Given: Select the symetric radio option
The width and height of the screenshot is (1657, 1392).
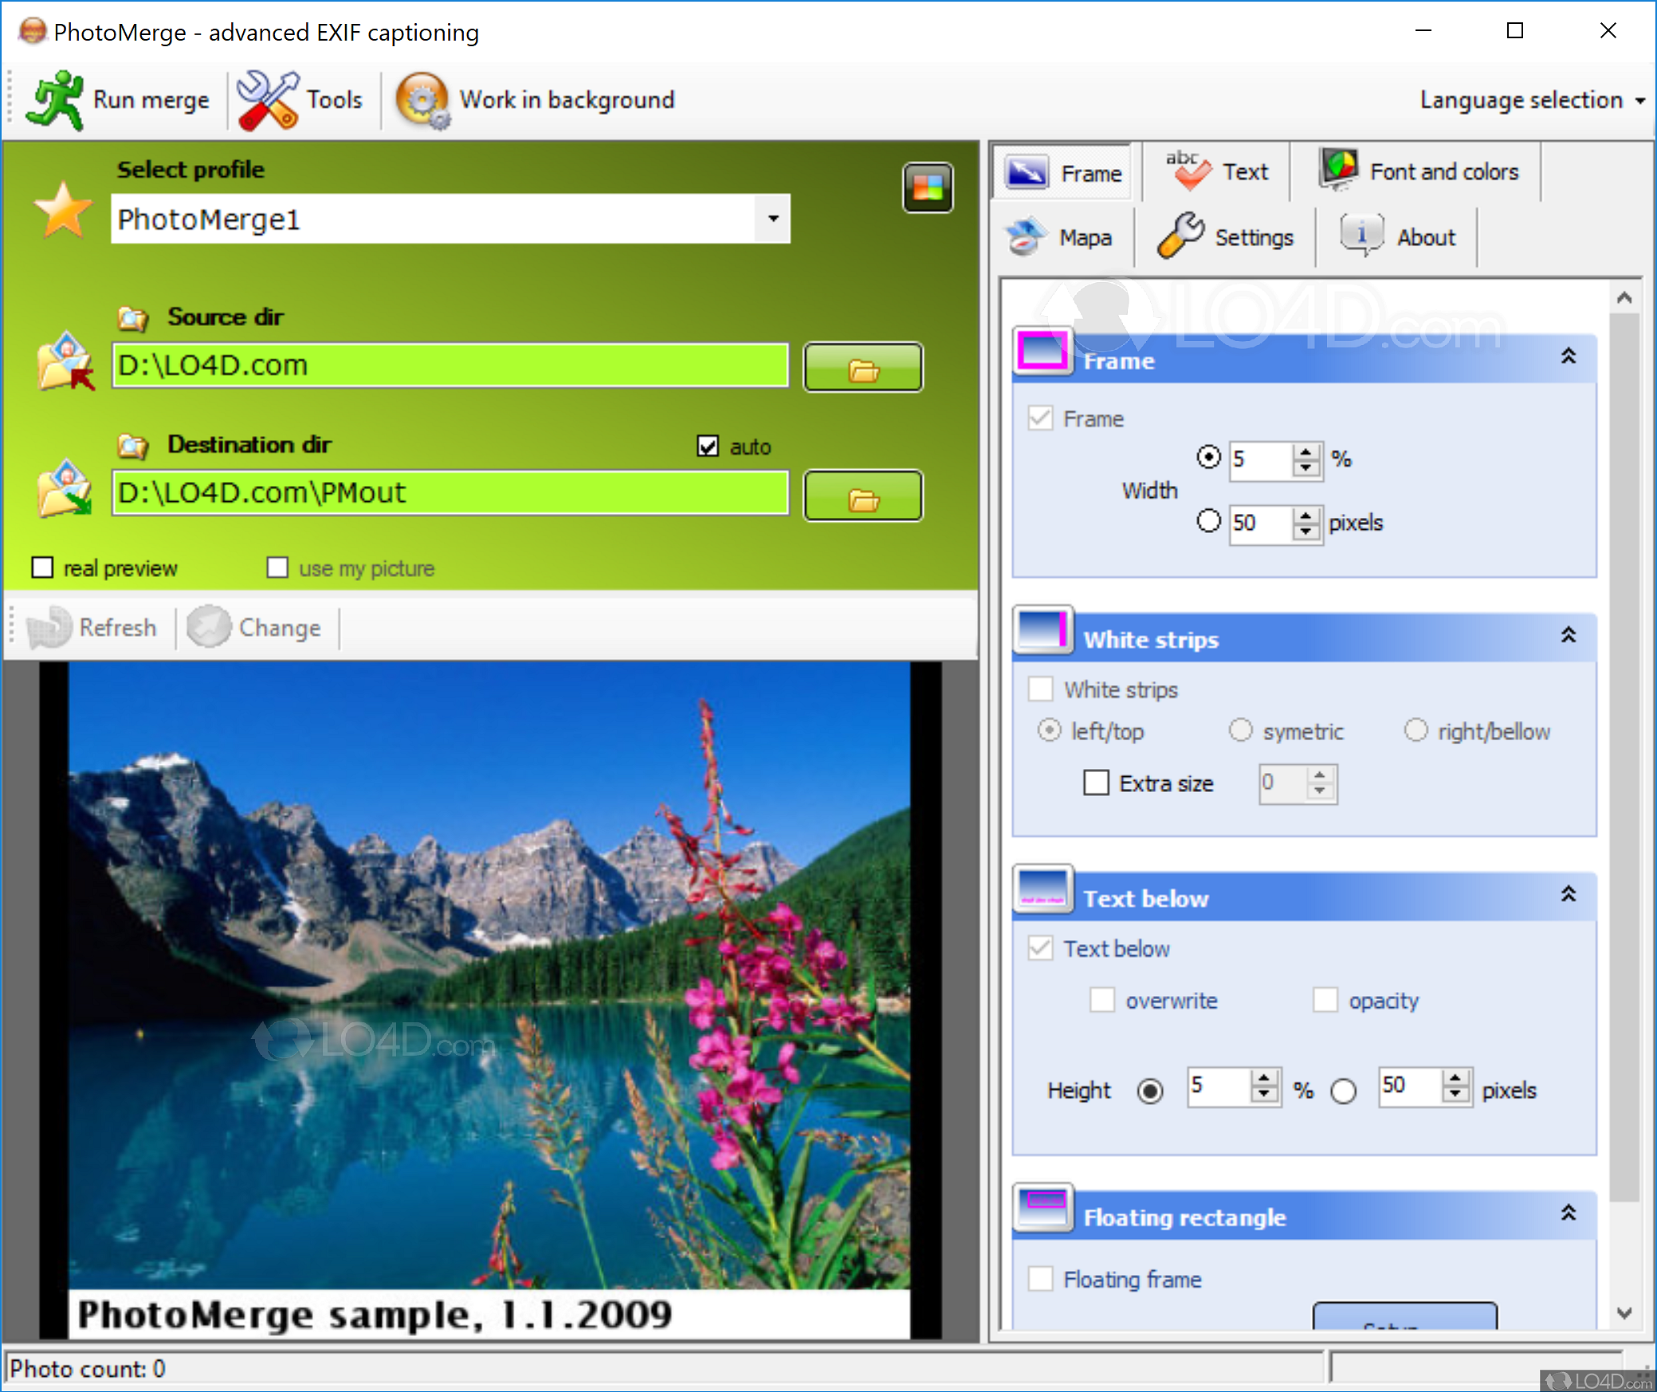Looking at the screenshot, I should pos(1240,730).
